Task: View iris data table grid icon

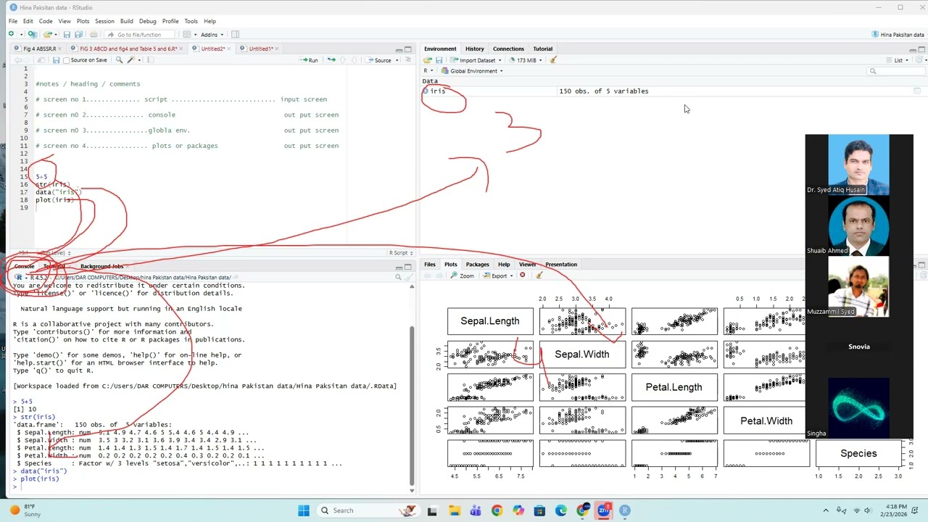Action: pos(917,91)
